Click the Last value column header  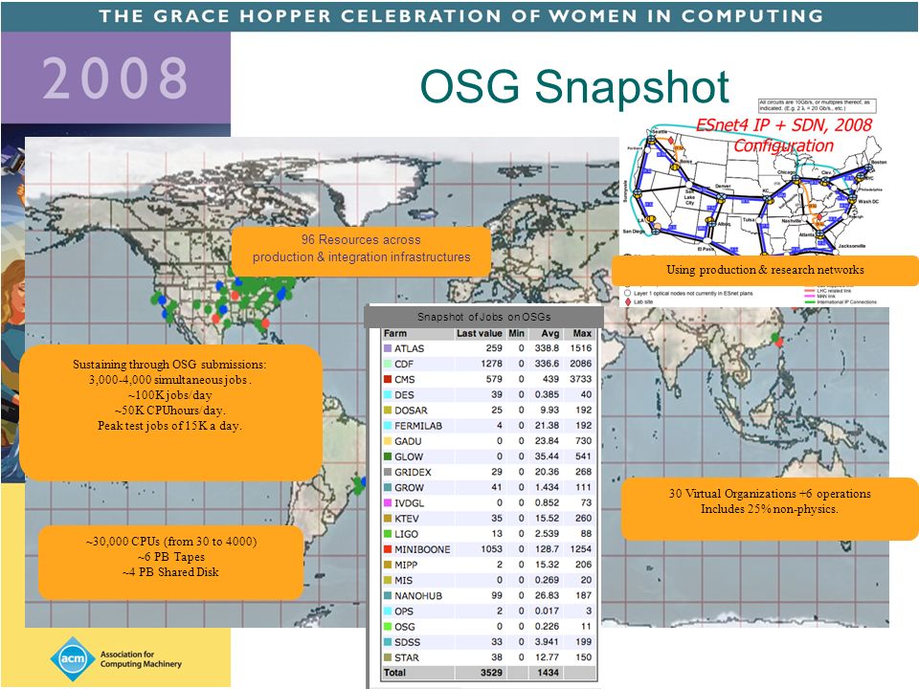[479, 333]
